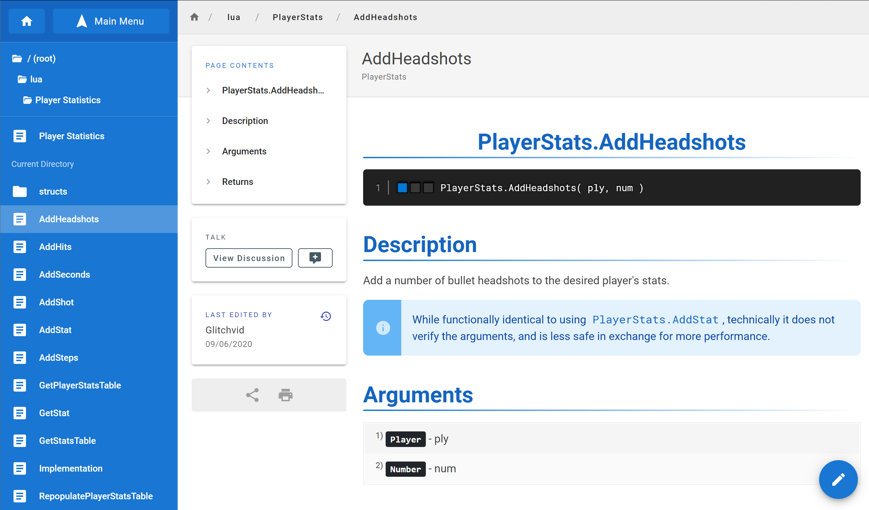Click the breadcrumb home icon
This screenshot has height=510, width=869.
coord(194,17)
